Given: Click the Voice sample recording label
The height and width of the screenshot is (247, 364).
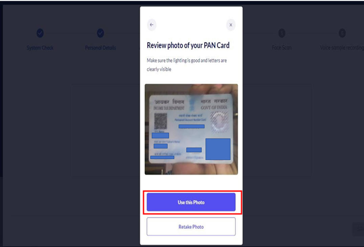Looking at the screenshot, I should 342,48.
